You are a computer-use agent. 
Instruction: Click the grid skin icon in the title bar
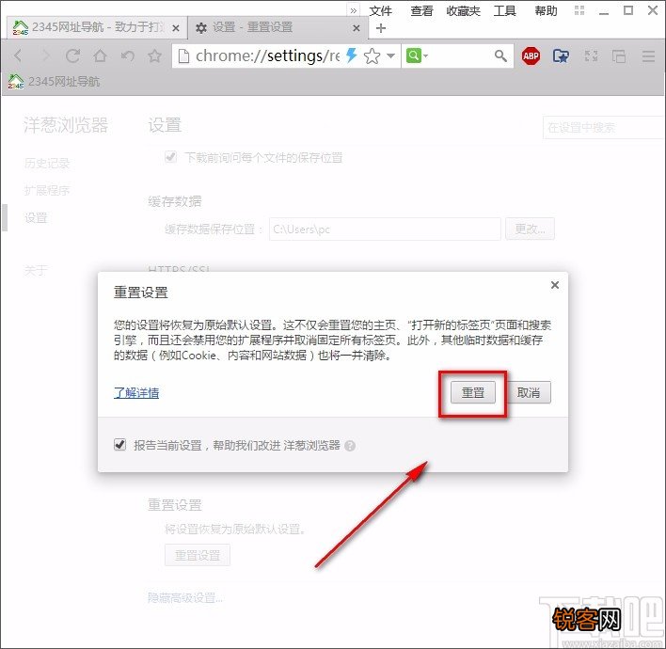click(x=579, y=10)
